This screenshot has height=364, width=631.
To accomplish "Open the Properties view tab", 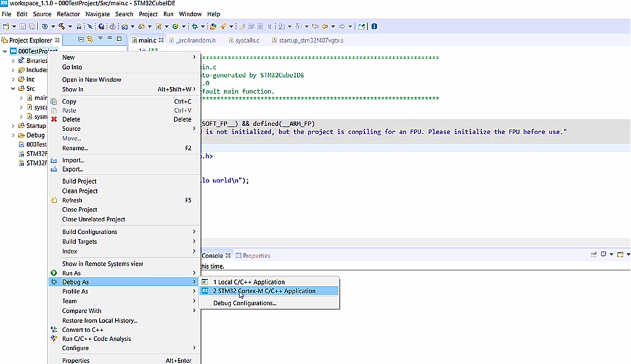I will (x=253, y=256).
